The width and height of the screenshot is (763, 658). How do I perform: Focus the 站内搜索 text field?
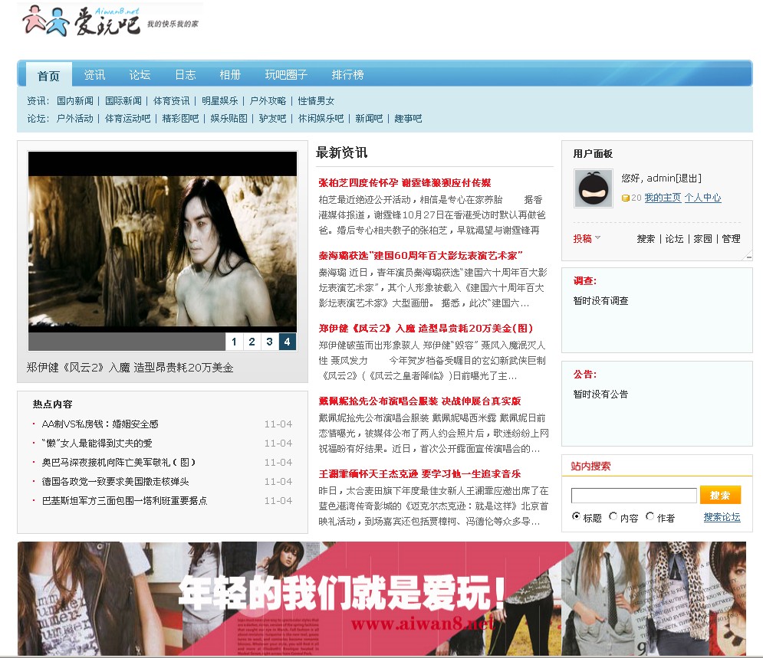(x=634, y=496)
